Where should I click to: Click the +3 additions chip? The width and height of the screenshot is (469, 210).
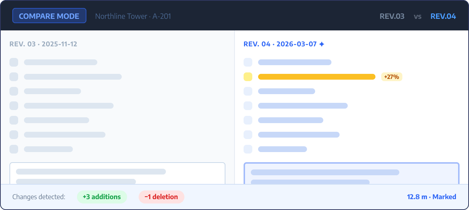102,197
